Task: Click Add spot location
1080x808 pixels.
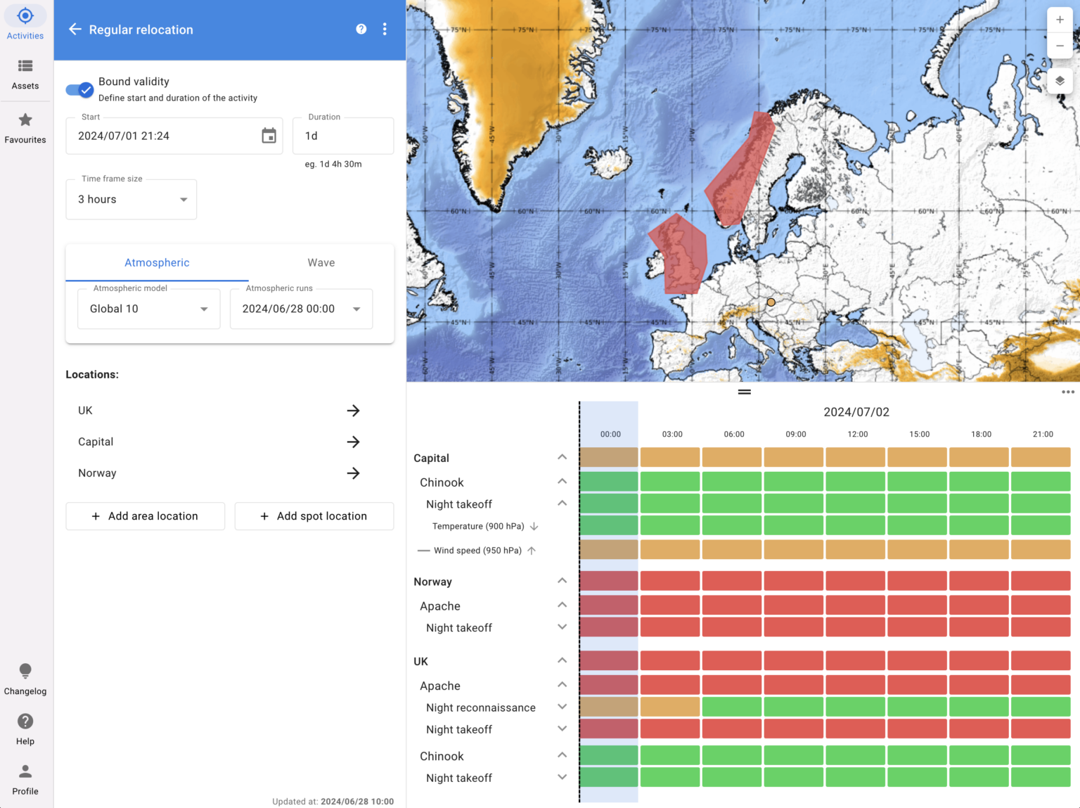Action: click(314, 515)
